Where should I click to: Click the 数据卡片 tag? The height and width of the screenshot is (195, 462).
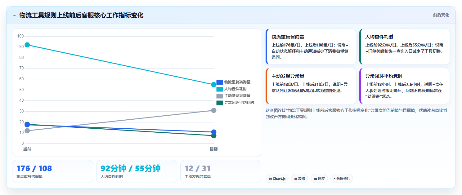coord(342,179)
